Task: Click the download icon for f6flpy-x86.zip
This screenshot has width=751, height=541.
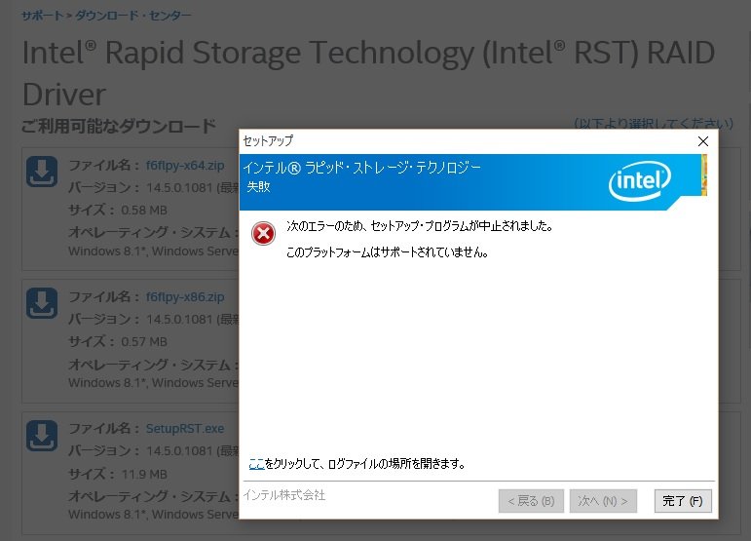Action: pos(41,303)
